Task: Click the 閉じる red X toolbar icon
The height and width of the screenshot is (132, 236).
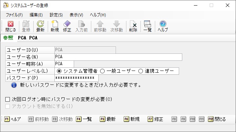Action: 11,24
